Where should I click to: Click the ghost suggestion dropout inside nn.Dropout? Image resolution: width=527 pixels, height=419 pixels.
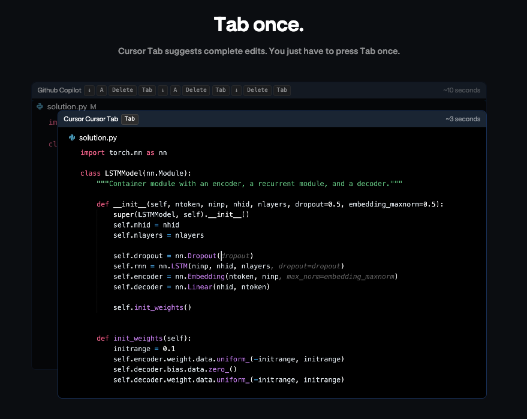coord(236,256)
